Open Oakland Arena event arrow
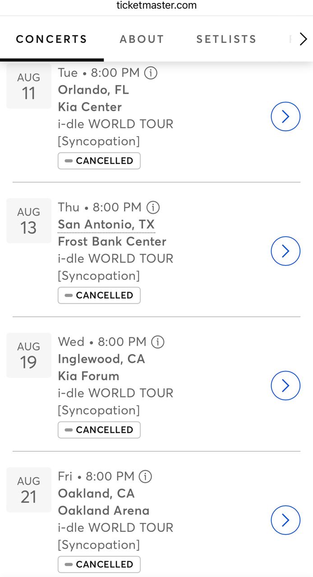 [x=285, y=520]
